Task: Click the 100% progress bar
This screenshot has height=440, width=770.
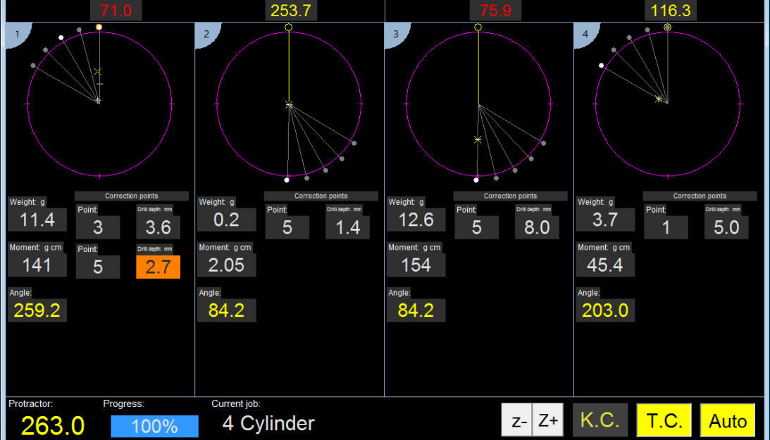Action: [x=154, y=426]
